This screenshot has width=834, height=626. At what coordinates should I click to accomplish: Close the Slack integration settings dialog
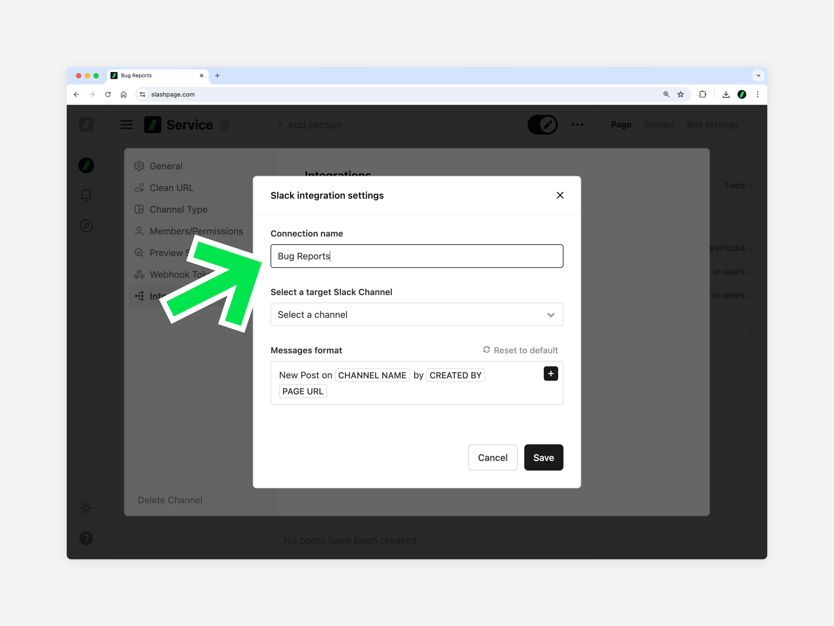[560, 195]
